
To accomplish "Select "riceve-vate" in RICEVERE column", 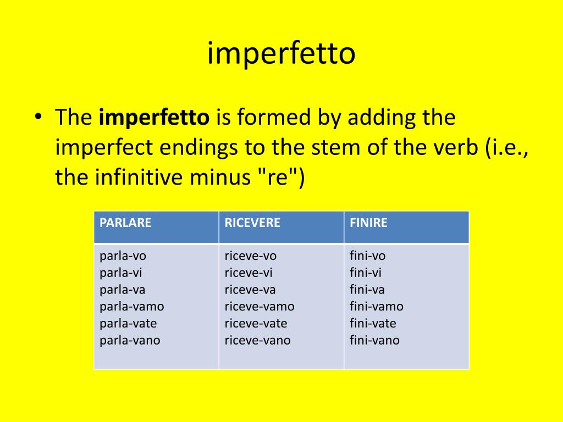I will [x=256, y=323].
